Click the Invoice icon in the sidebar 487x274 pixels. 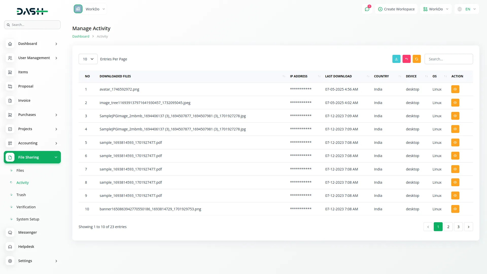point(10,100)
